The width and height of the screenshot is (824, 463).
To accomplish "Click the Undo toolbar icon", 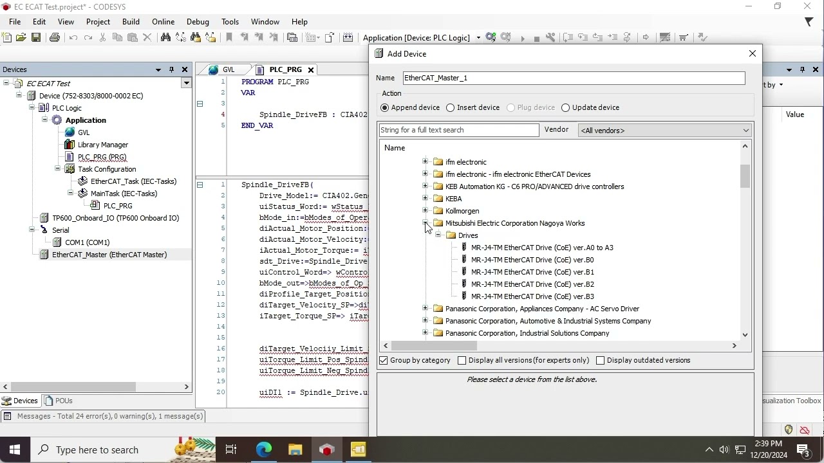I will pyautogui.click(x=73, y=37).
